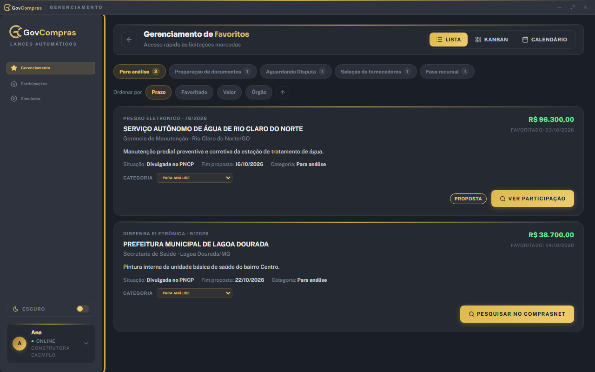Click the Proposta badge button
The image size is (595, 372).
coord(468,199)
